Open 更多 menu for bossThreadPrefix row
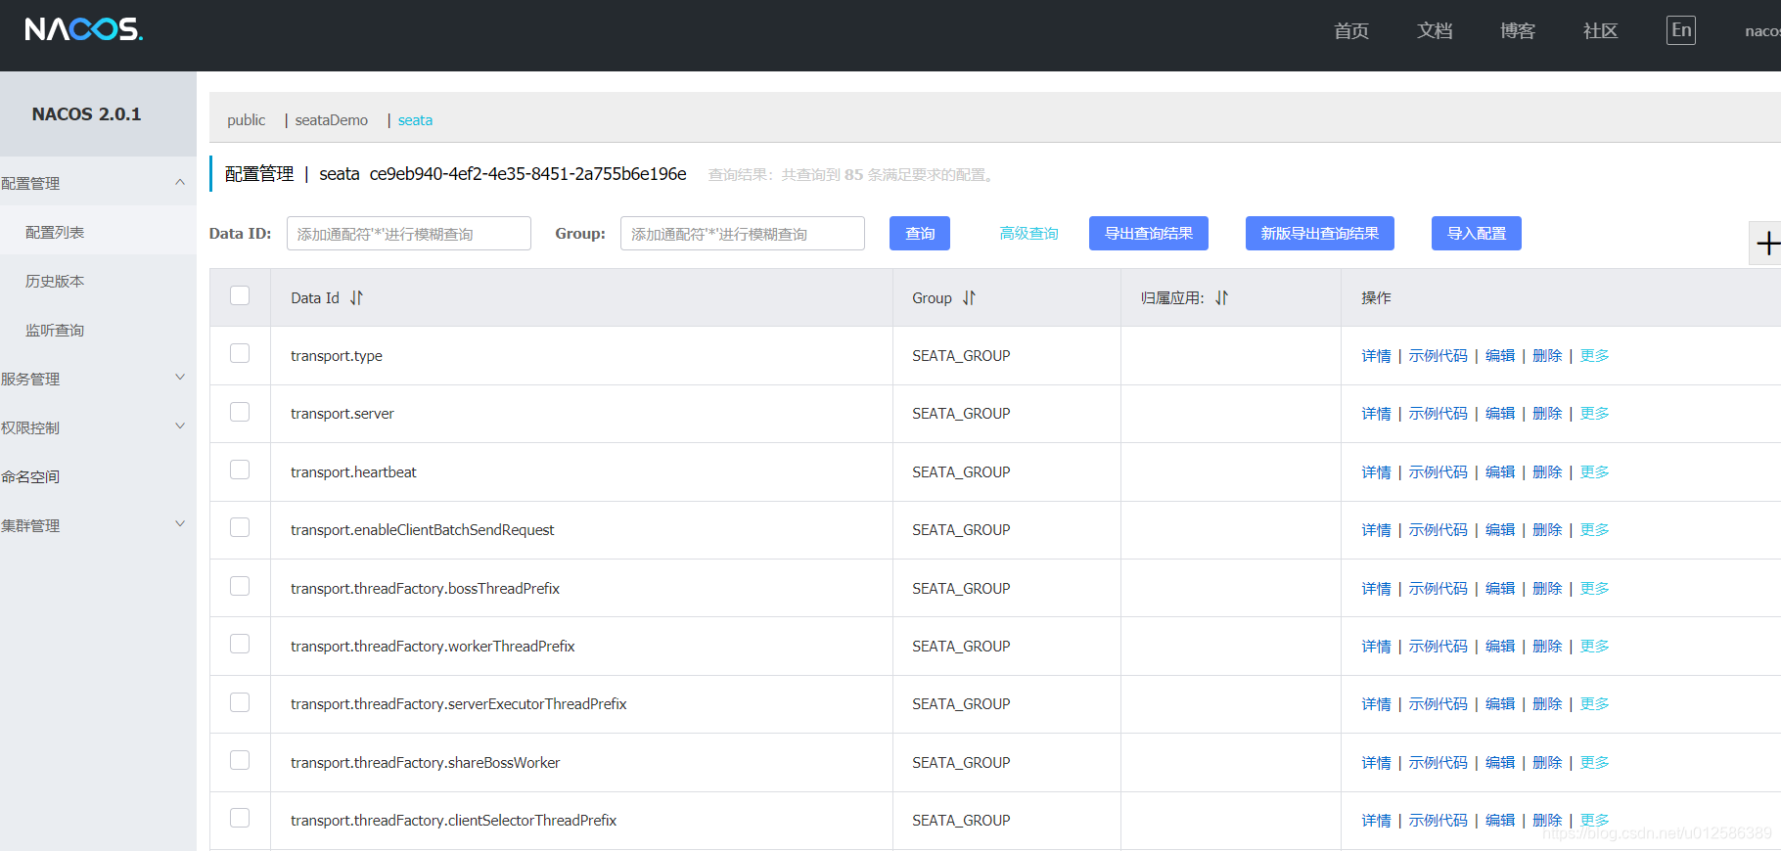 click(x=1594, y=589)
